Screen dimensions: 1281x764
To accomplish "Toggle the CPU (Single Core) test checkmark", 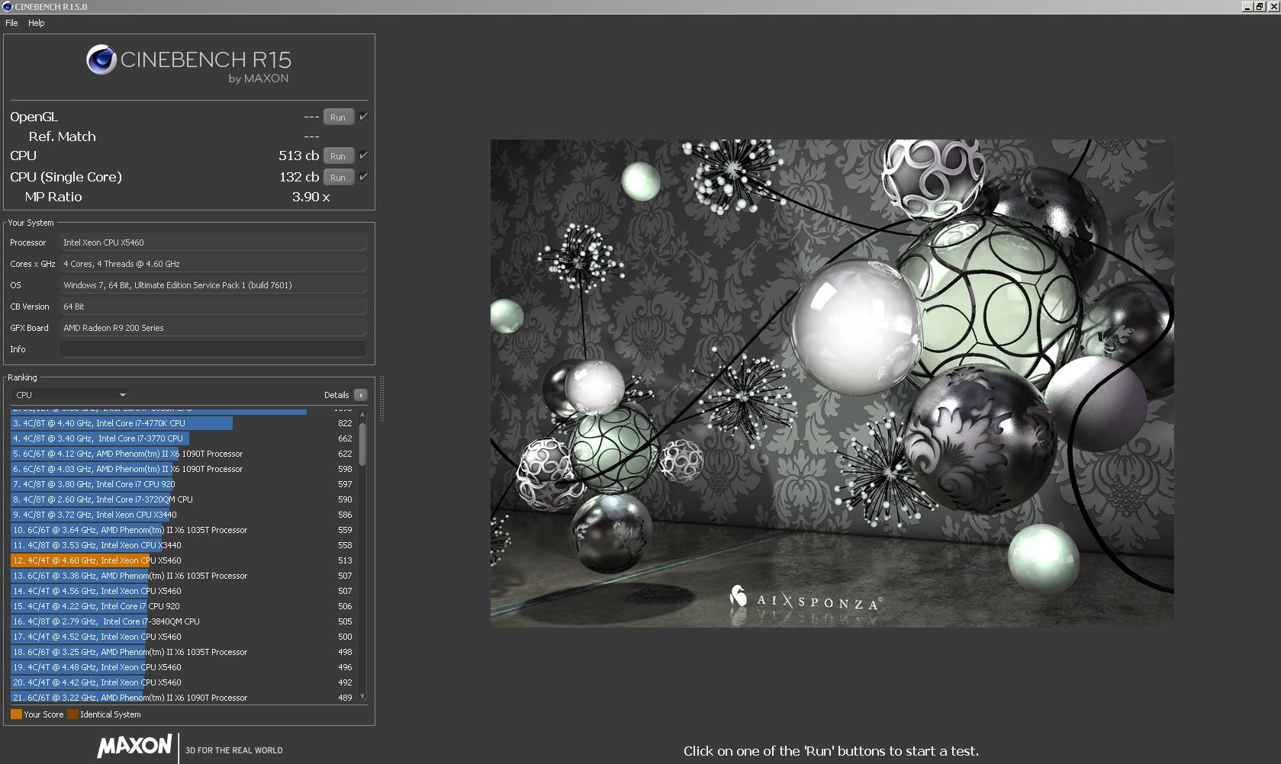I will pos(364,177).
